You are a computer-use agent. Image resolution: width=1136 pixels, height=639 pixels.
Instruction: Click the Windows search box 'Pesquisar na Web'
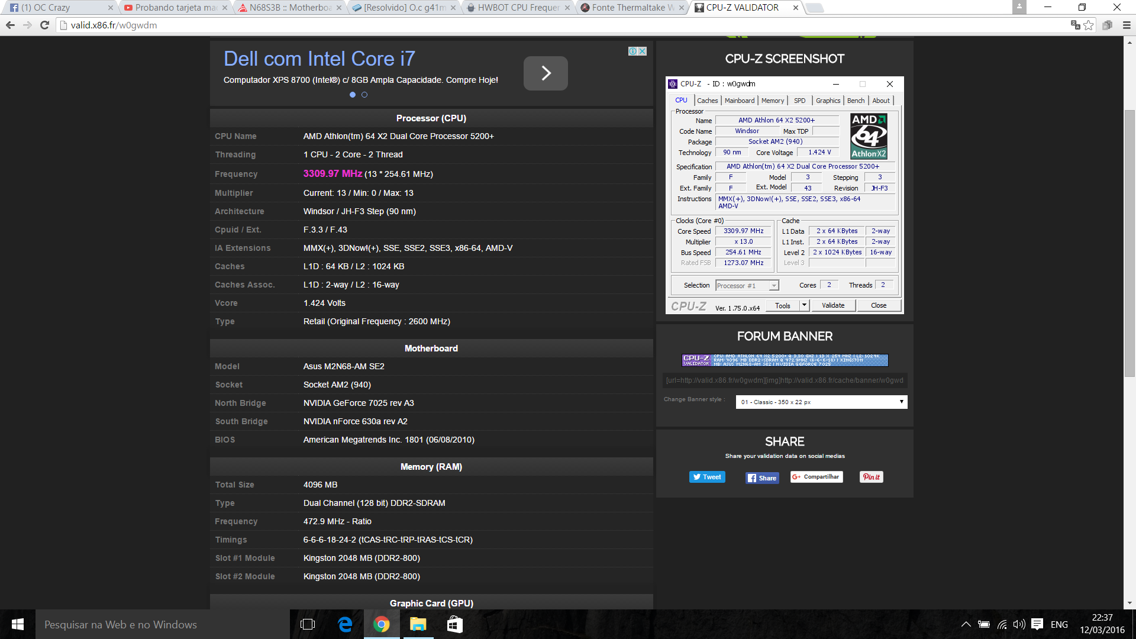(163, 624)
